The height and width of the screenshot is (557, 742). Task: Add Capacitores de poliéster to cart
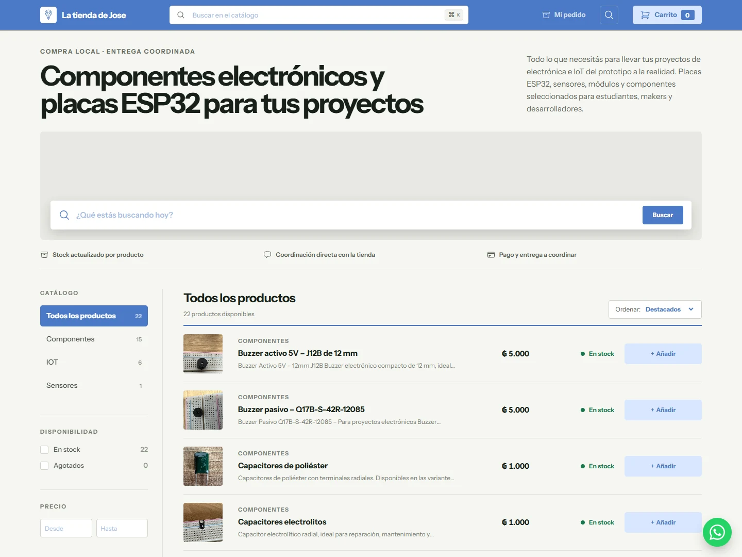pos(663,466)
